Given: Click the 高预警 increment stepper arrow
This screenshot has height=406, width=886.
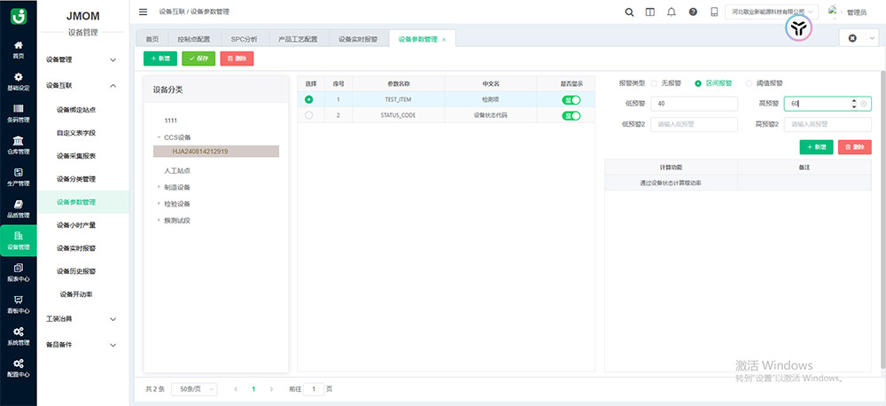Looking at the screenshot, I should [x=853, y=101].
